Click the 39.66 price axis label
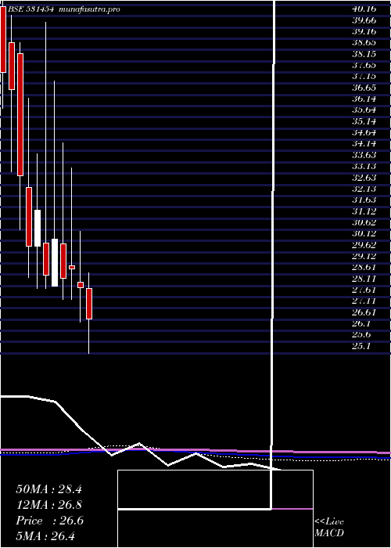Image resolution: width=391 pixels, height=548 pixels. [364, 20]
